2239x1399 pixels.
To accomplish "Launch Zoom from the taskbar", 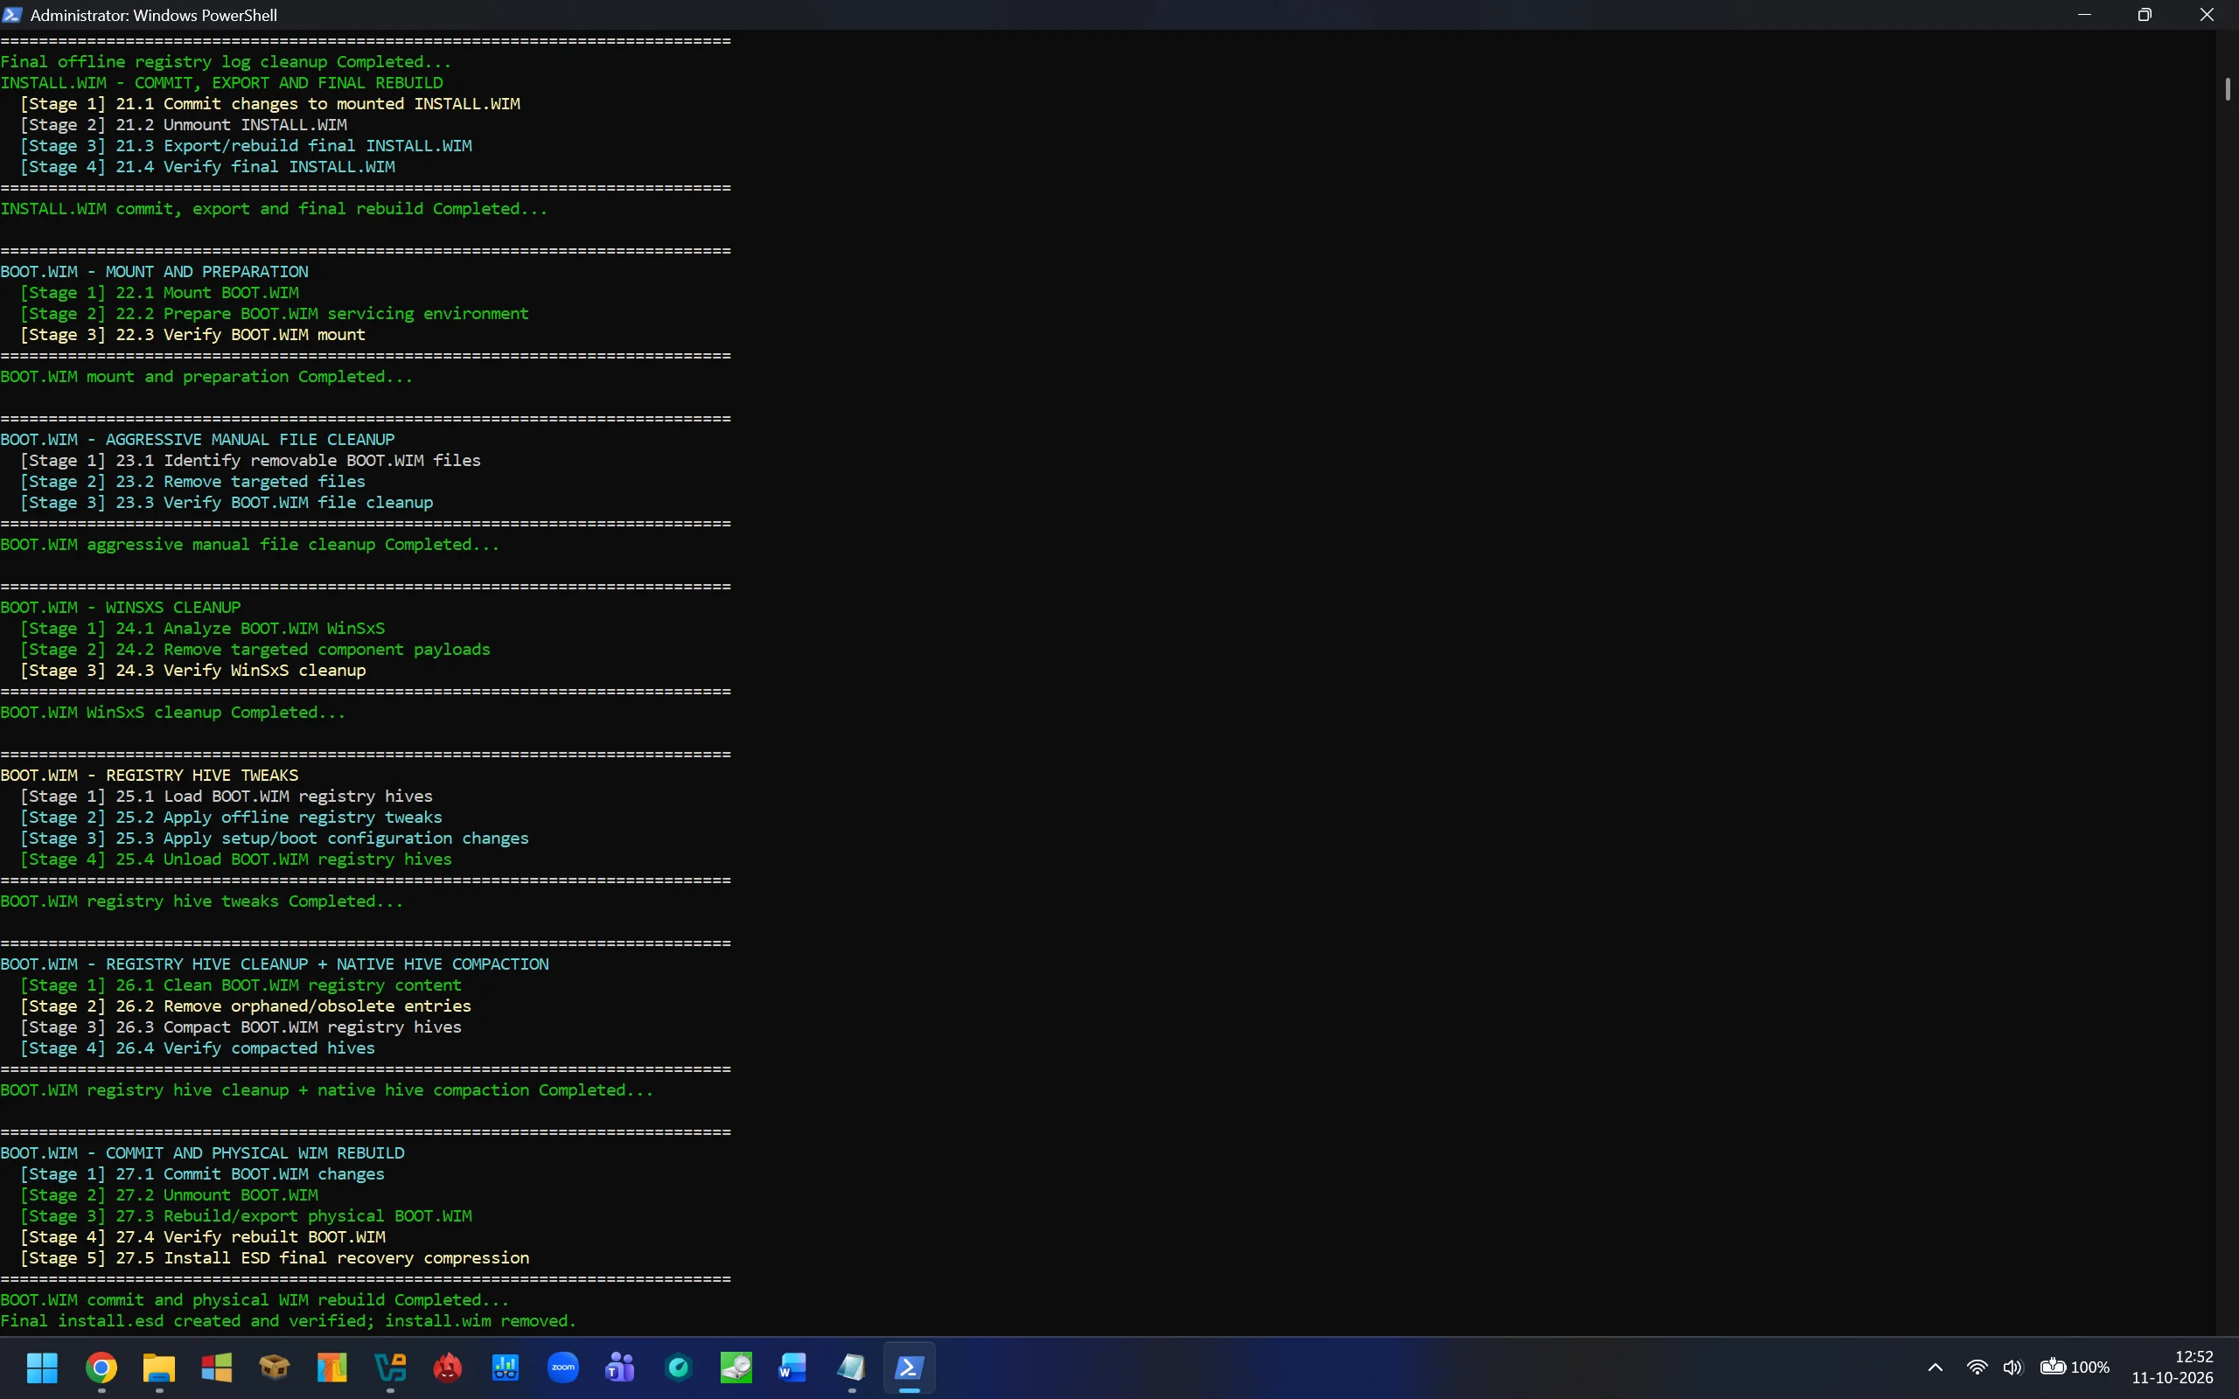I will coord(562,1367).
